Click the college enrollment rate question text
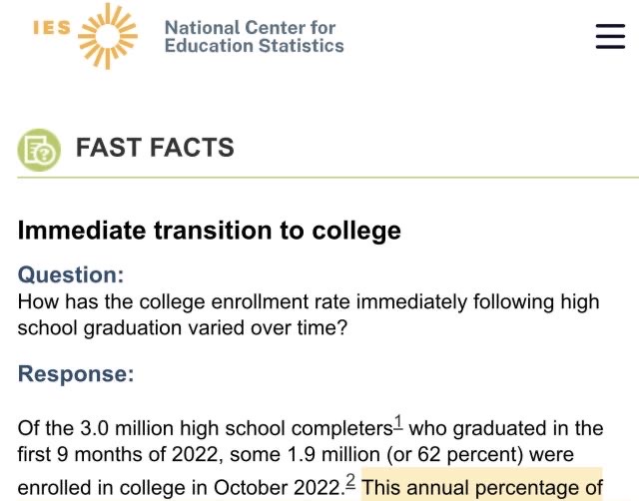639x501 pixels. click(x=309, y=302)
